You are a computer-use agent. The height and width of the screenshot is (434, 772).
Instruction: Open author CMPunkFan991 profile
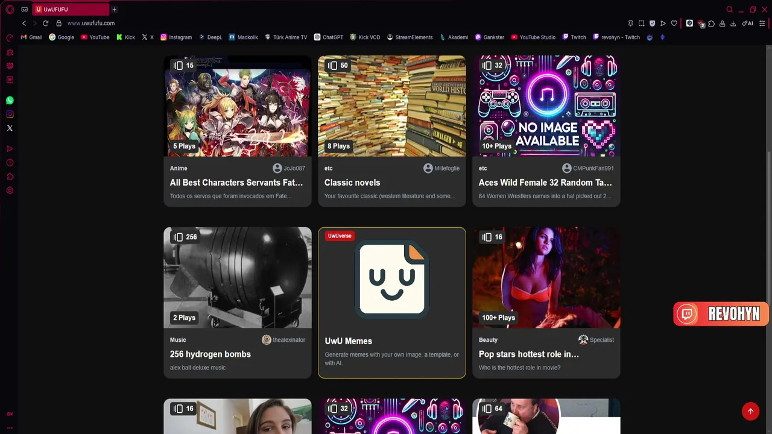tap(588, 168)
